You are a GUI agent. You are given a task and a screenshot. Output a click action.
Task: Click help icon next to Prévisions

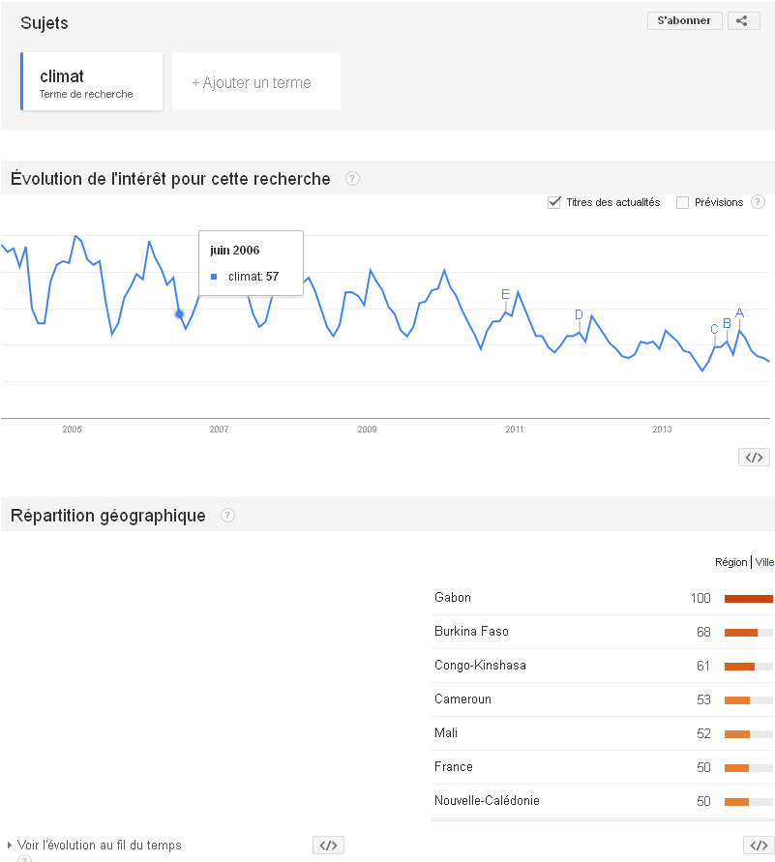[x=758, y=202]
